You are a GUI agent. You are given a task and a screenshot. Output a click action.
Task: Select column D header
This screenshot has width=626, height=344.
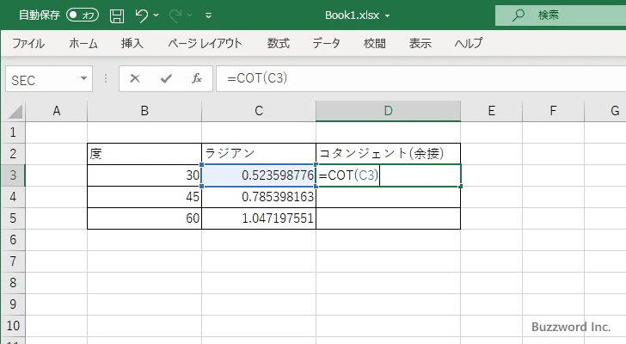(x=388, y=111)
